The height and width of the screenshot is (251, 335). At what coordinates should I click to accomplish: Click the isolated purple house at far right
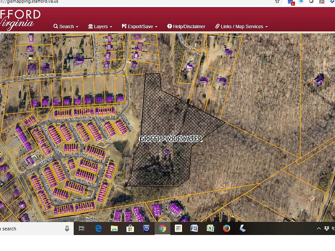(319, 81)
